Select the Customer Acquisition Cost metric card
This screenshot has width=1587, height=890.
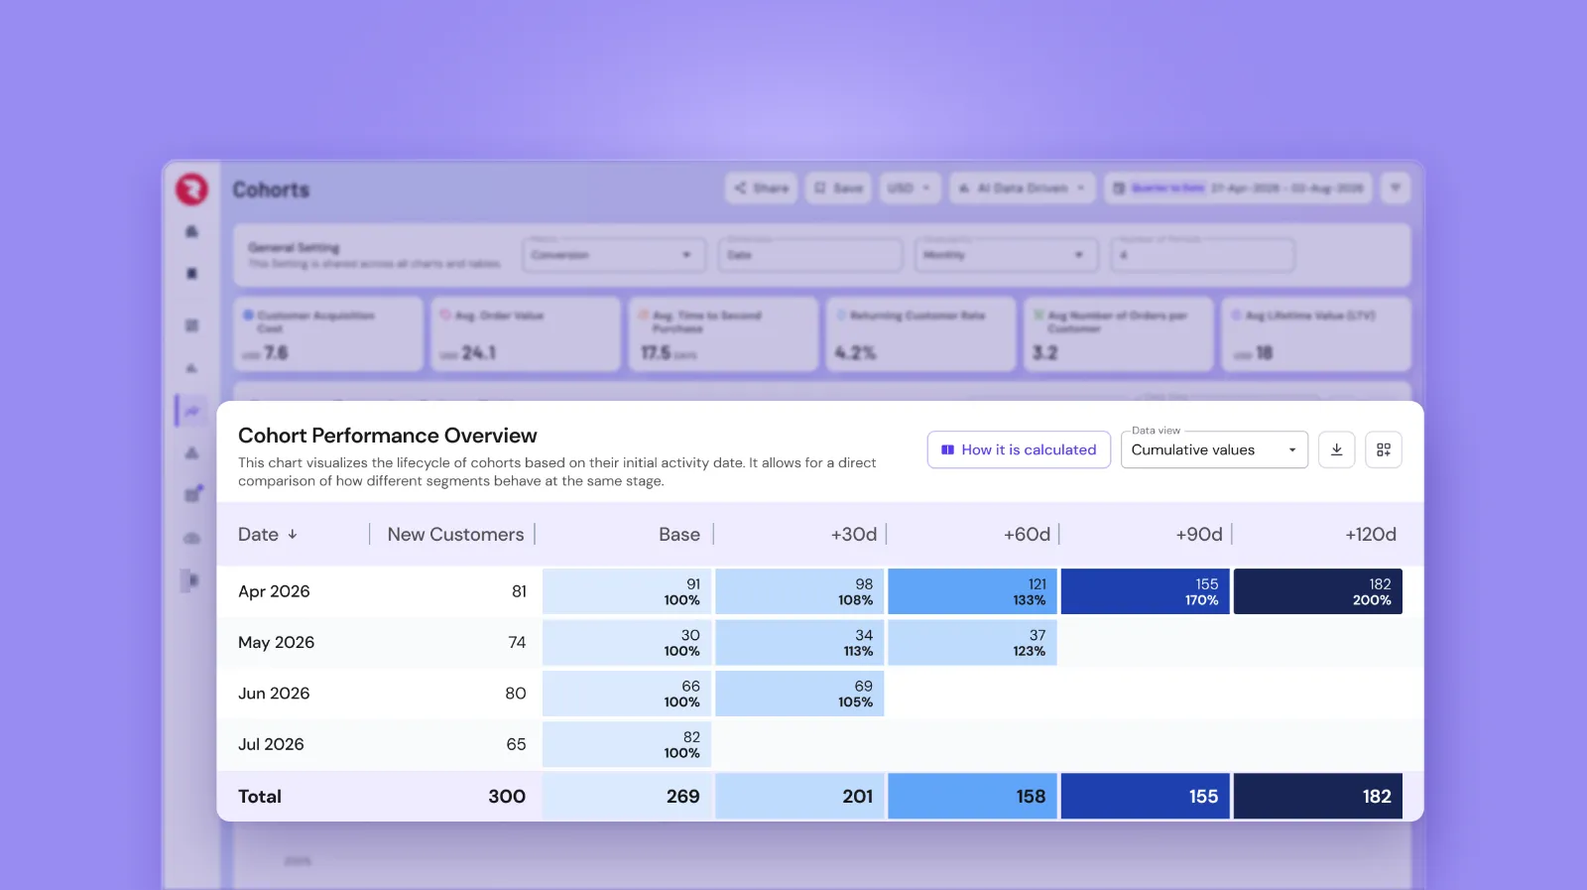[x=328, y=334]
